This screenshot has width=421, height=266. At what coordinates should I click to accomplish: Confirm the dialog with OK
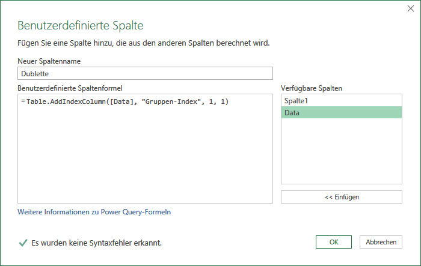[334, 242]
